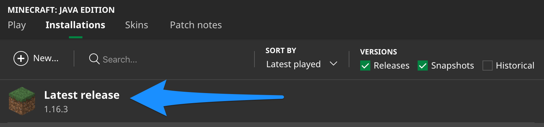The height and width of the screenshot is (127, 544).
Task: Open the Installations tab
Action: [x=75, y=25]
